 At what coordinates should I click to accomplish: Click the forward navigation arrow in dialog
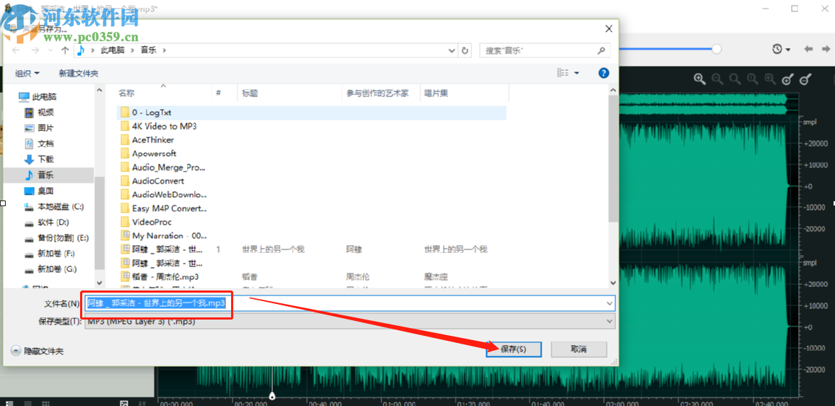point(35,50)
